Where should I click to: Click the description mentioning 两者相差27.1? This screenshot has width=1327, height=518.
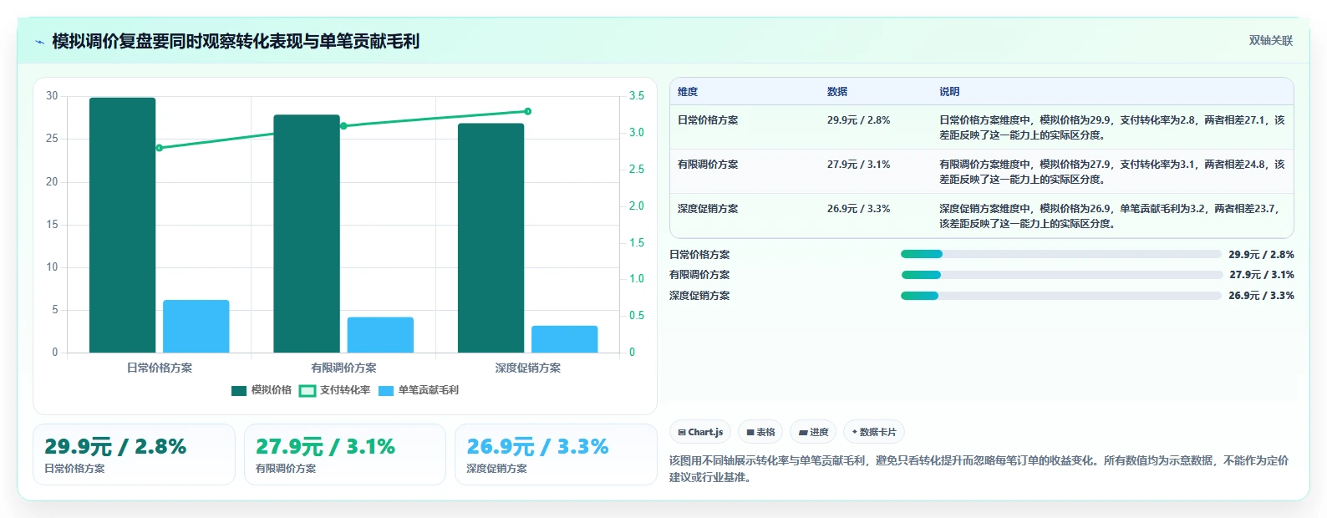[x=1112, y=128]
